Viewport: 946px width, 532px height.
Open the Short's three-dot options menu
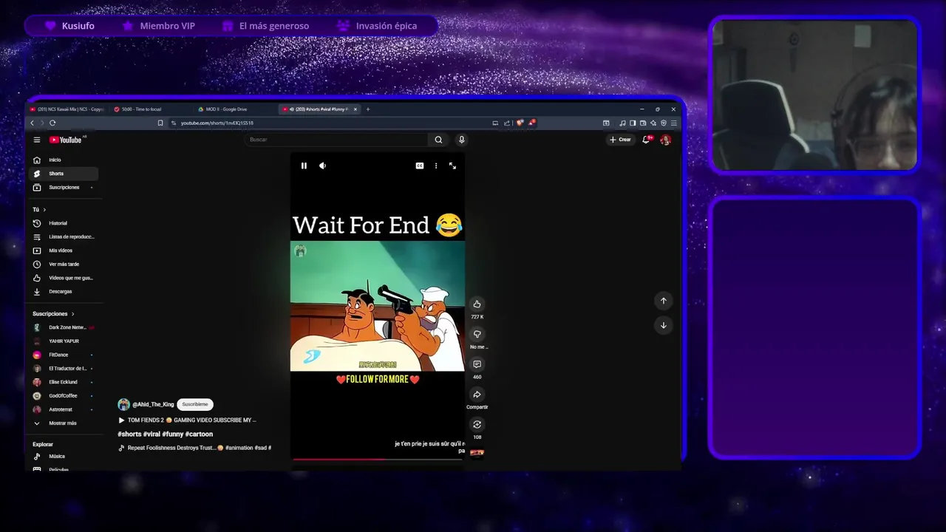point(436,166)
